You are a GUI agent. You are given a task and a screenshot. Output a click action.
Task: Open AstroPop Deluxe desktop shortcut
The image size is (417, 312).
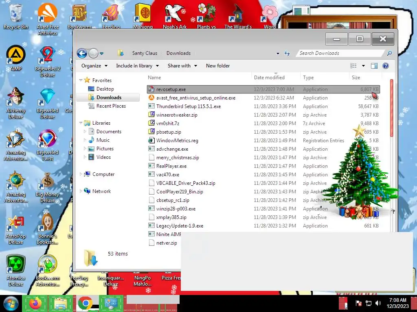pyautogui.click(x=16, y=229)
